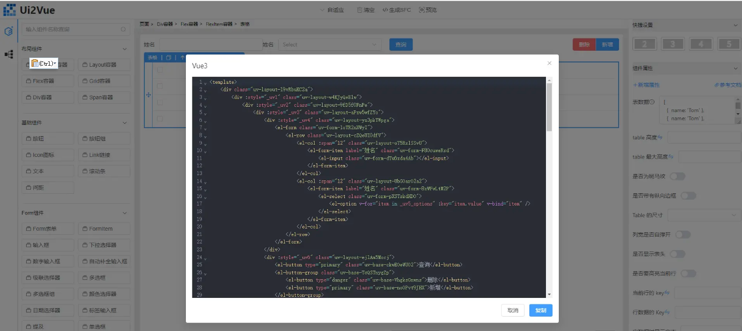Click the paste options clipboard icon
Screen dimensions: 742x331
[35, 64]
